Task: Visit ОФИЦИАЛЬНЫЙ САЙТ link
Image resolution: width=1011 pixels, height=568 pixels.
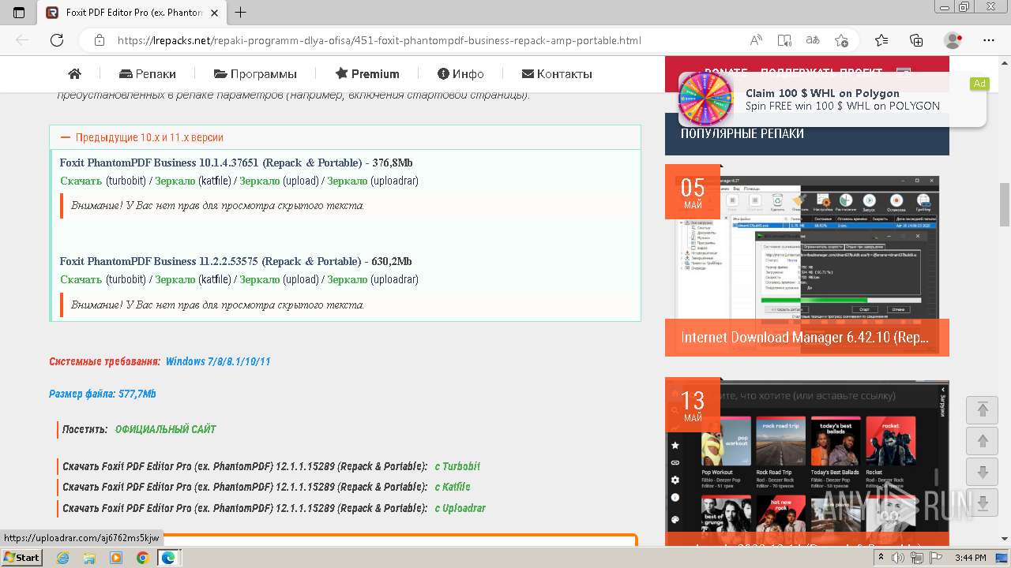Action: click(165, 429)
